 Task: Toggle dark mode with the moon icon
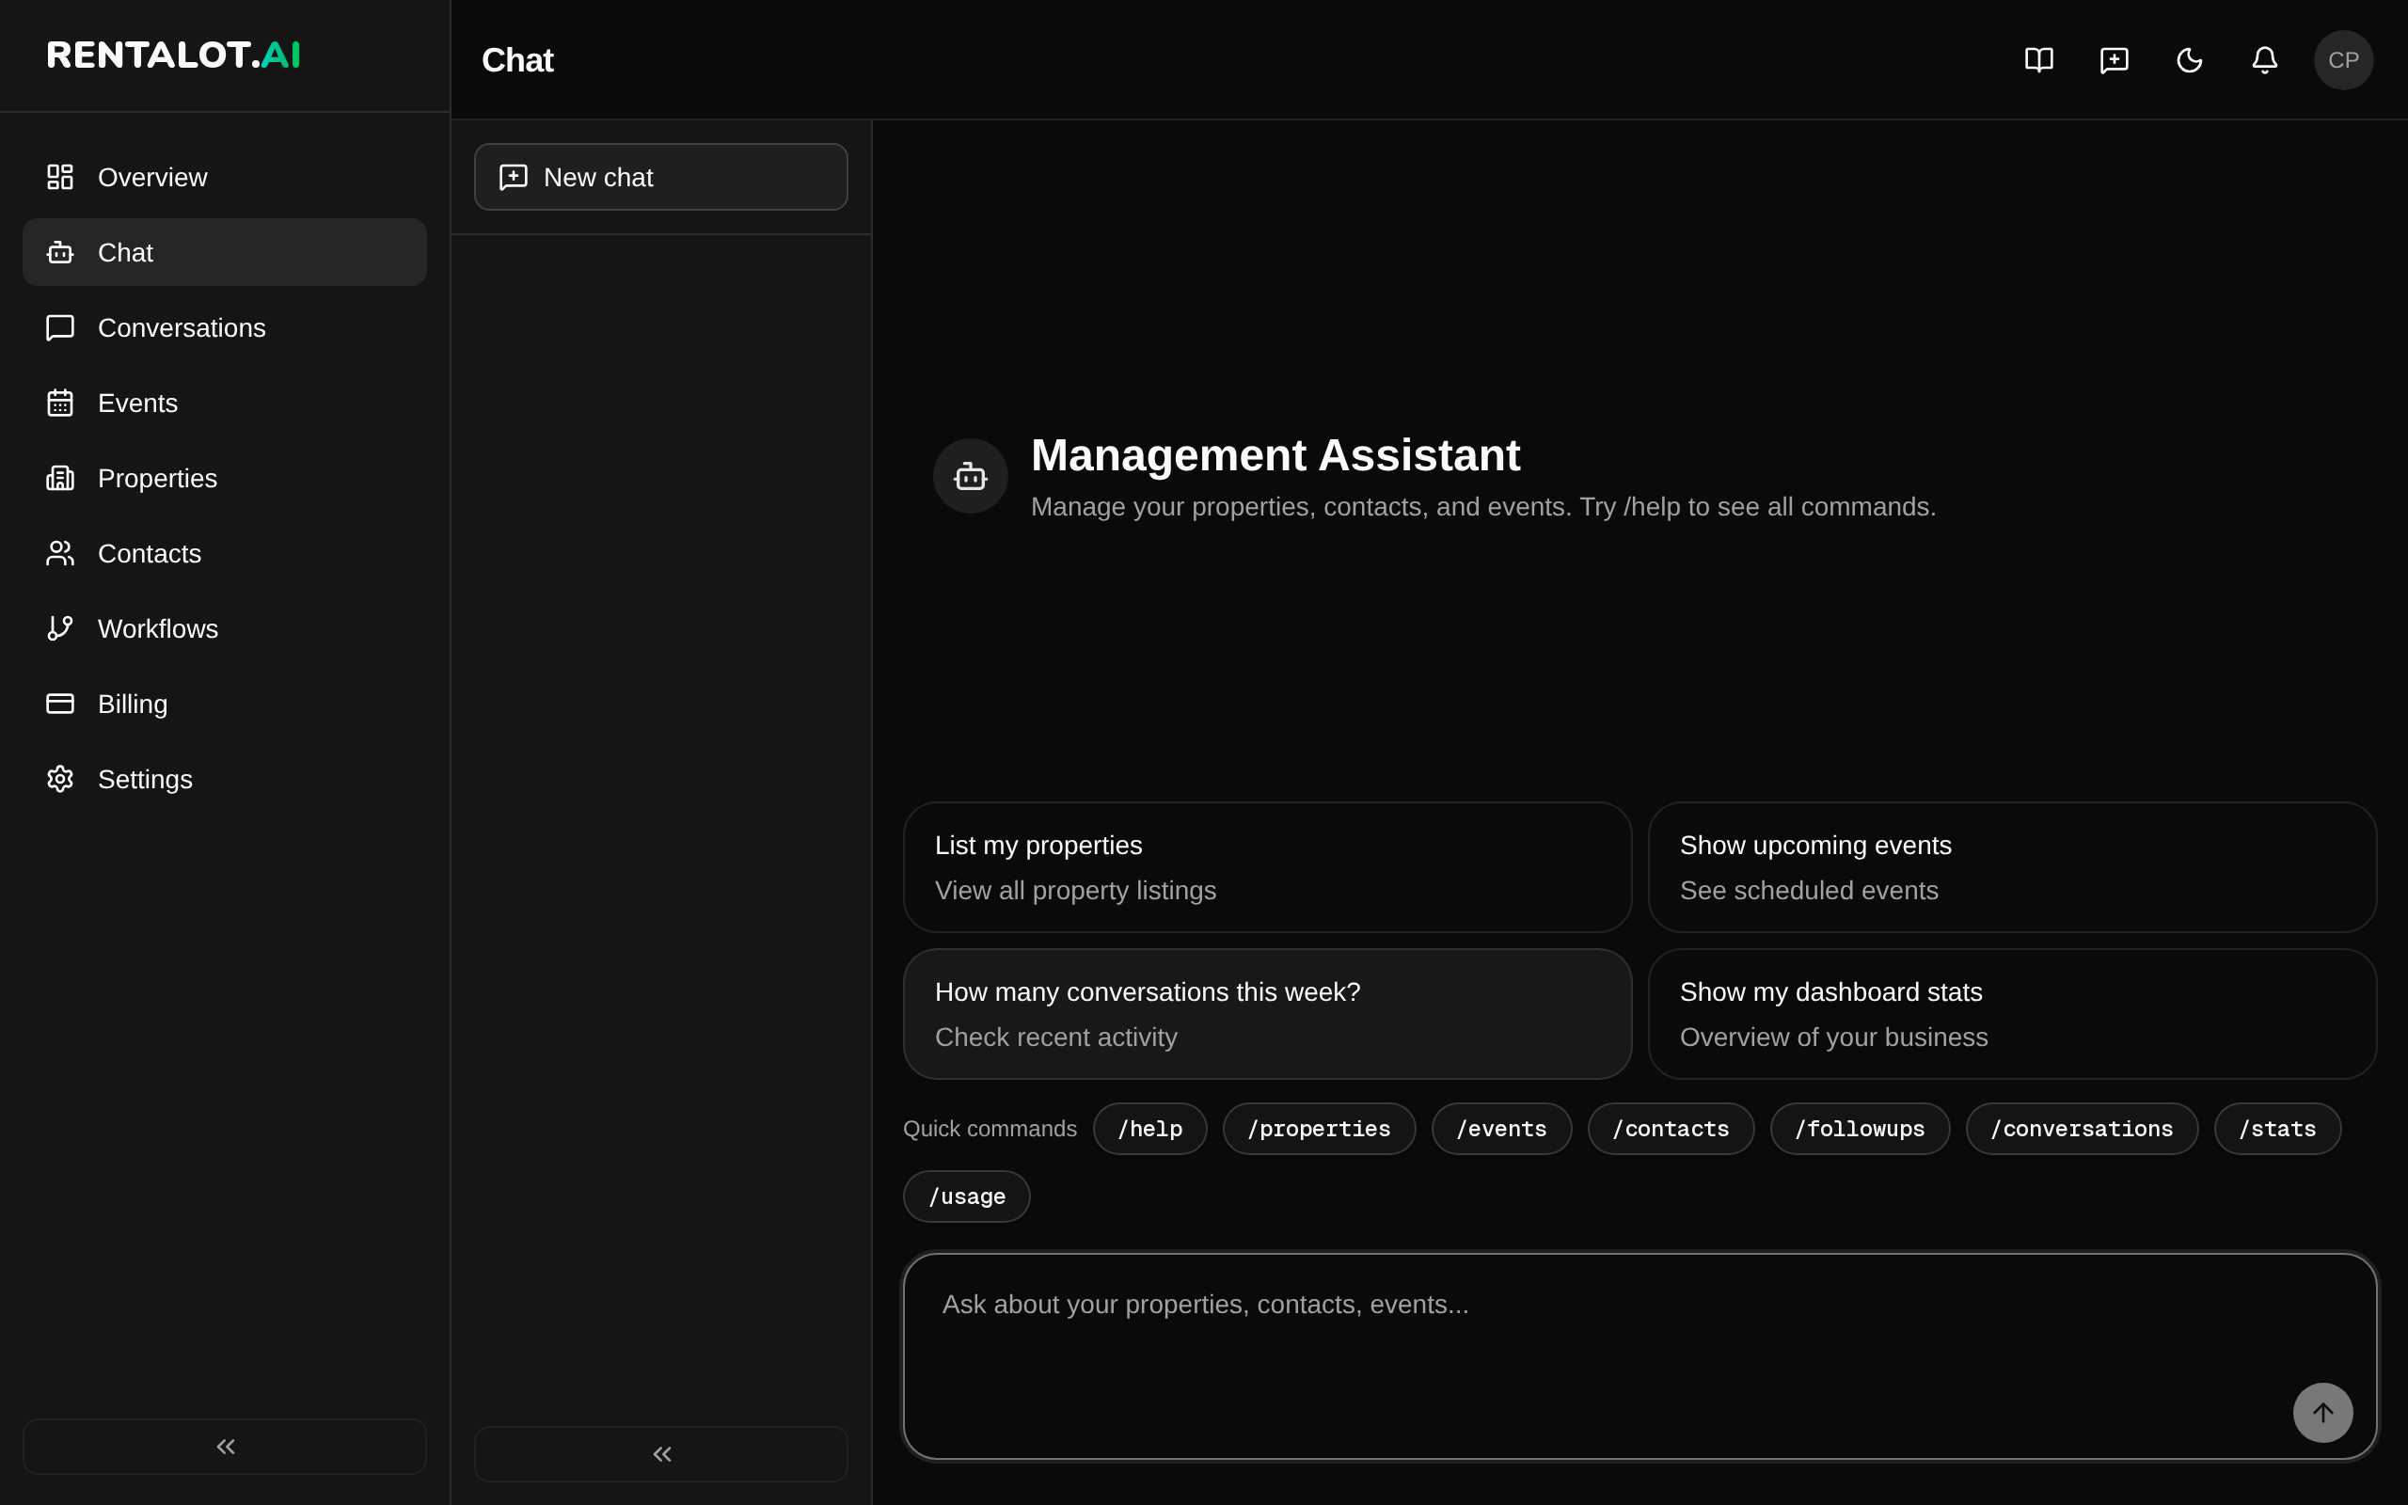pyautogui.click(x=2189, y=59)
